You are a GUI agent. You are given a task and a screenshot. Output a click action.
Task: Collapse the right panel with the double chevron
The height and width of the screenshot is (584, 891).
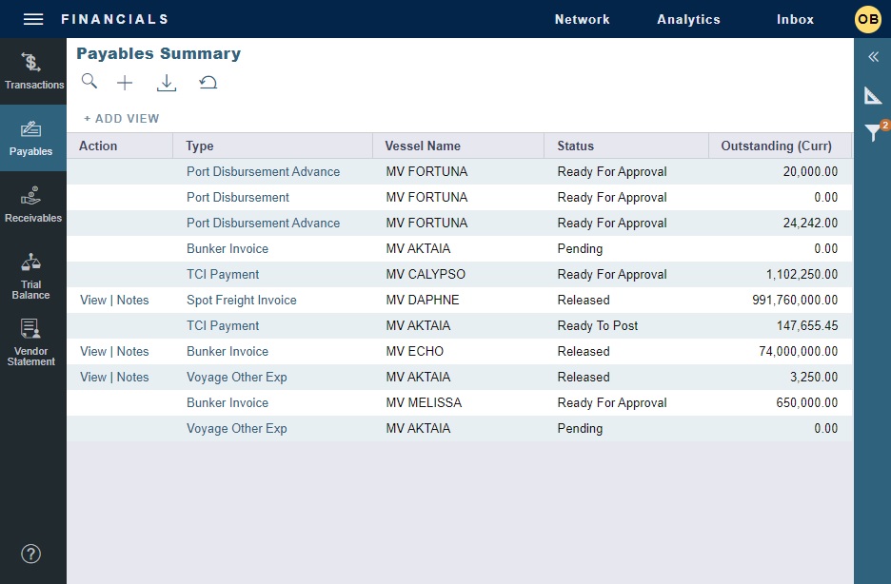873,57
